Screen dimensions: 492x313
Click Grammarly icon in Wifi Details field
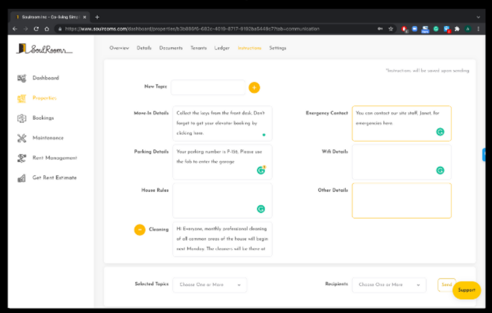pyautogui.click(x=440, y=170)
